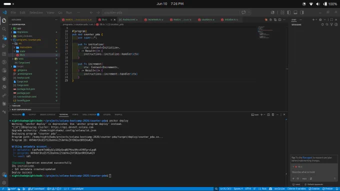Open editor more actions ellipsis
The width and height of the screenshot is (340, 191).
284,19
